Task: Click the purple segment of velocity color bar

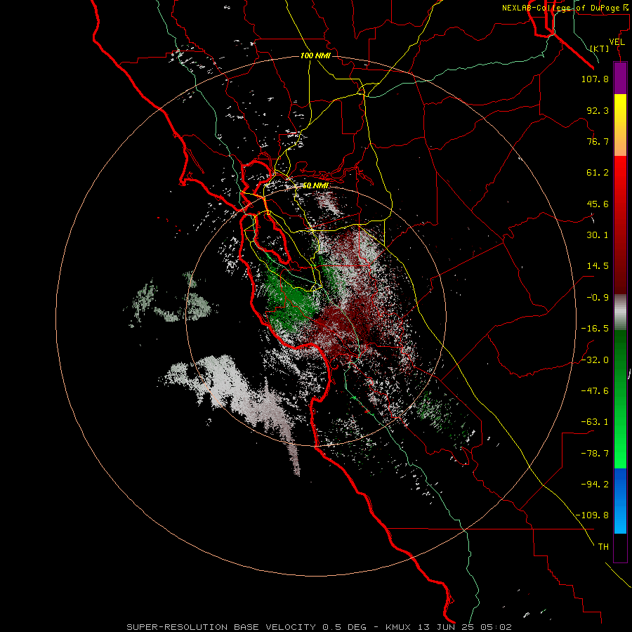Action: tap(620, 78)
